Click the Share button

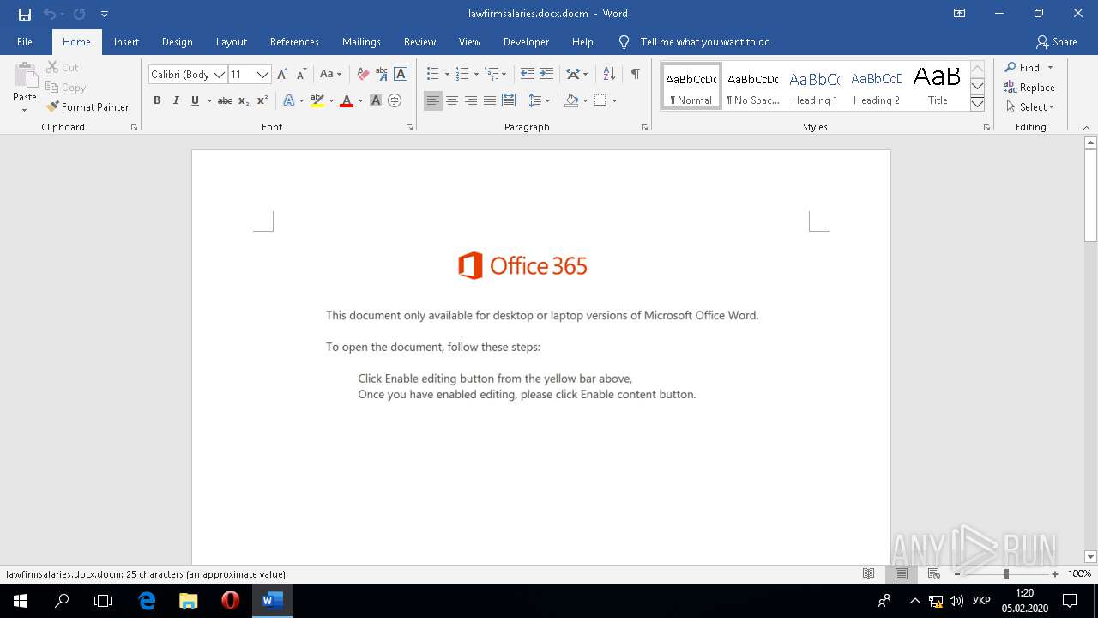[1056, 42]
